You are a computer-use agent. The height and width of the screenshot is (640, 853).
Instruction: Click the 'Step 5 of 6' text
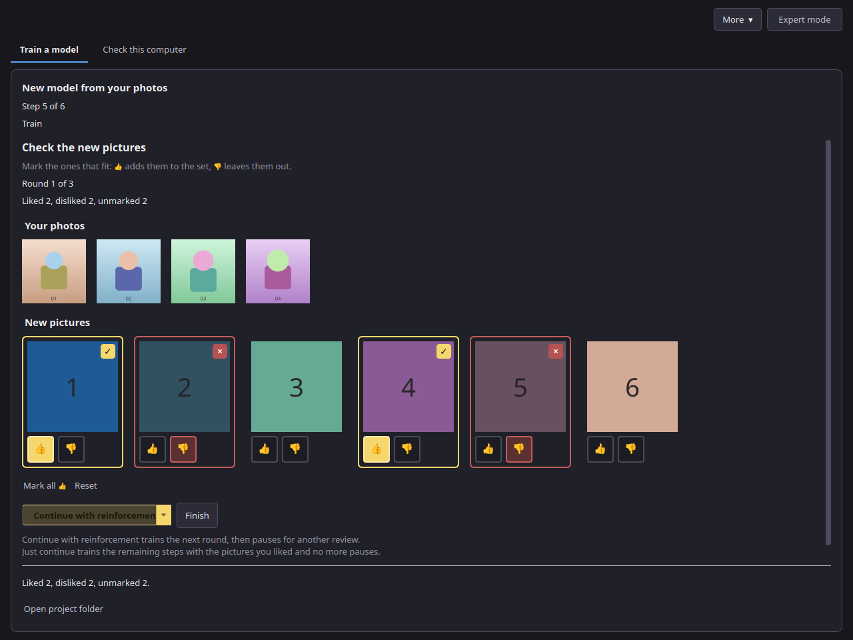point(43,107)
